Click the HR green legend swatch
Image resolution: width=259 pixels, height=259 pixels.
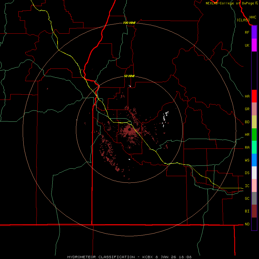coord(254,135)
